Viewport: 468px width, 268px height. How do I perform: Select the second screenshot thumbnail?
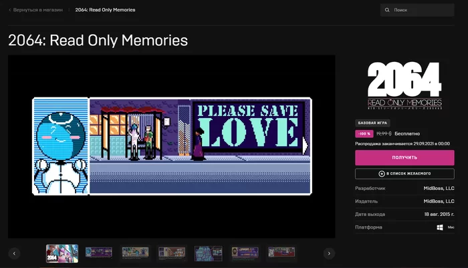click(x=99, y=252)
